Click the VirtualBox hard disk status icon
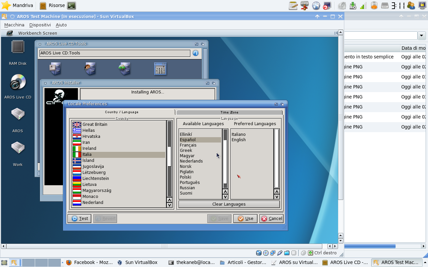This screenshot has height=267, width=428. pyautogui.click(x=259, y=253)
